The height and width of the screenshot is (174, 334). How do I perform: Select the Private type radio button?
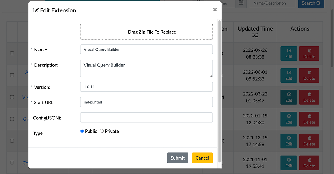pos(102,131)
